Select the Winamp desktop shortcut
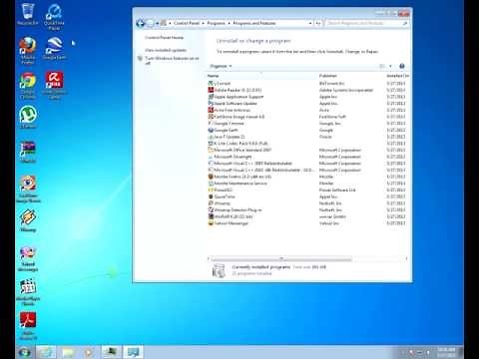Image resolution: width=479 pixels, height=359 pixels. pyautogui.click(x=28, y=220)
